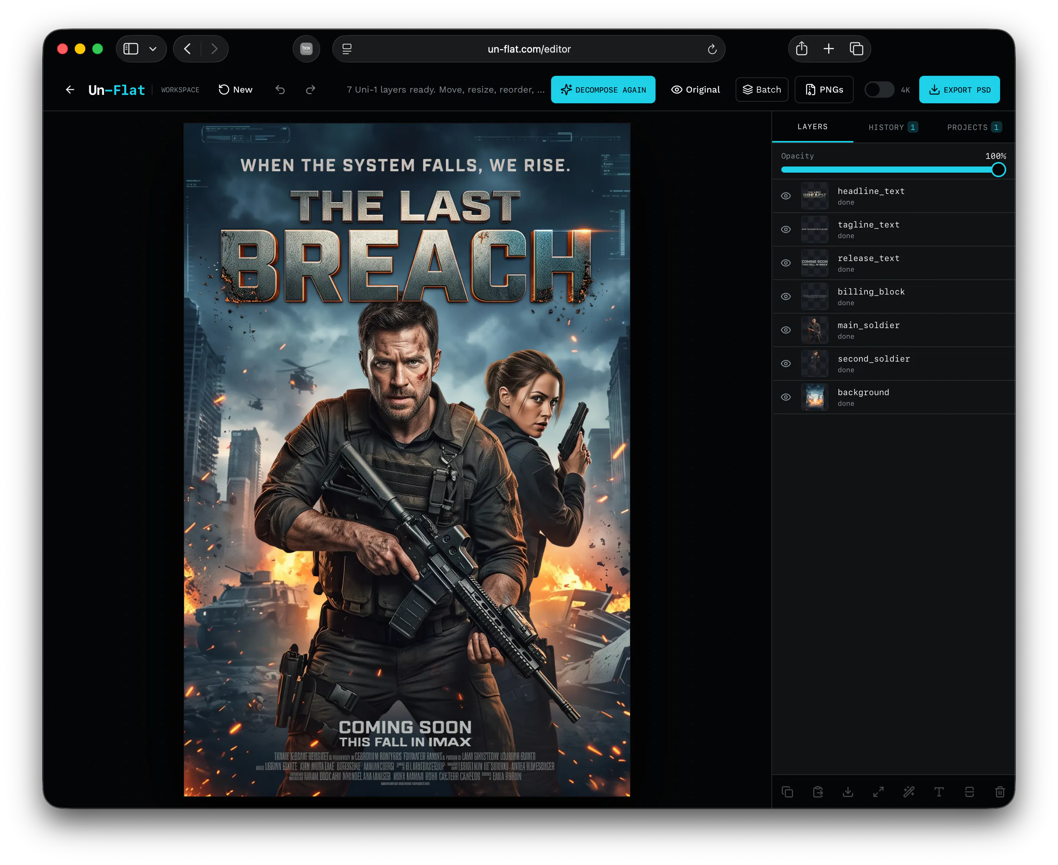Hide the main_soldier layer
1058x865 pixels.
tap(786, 330)
